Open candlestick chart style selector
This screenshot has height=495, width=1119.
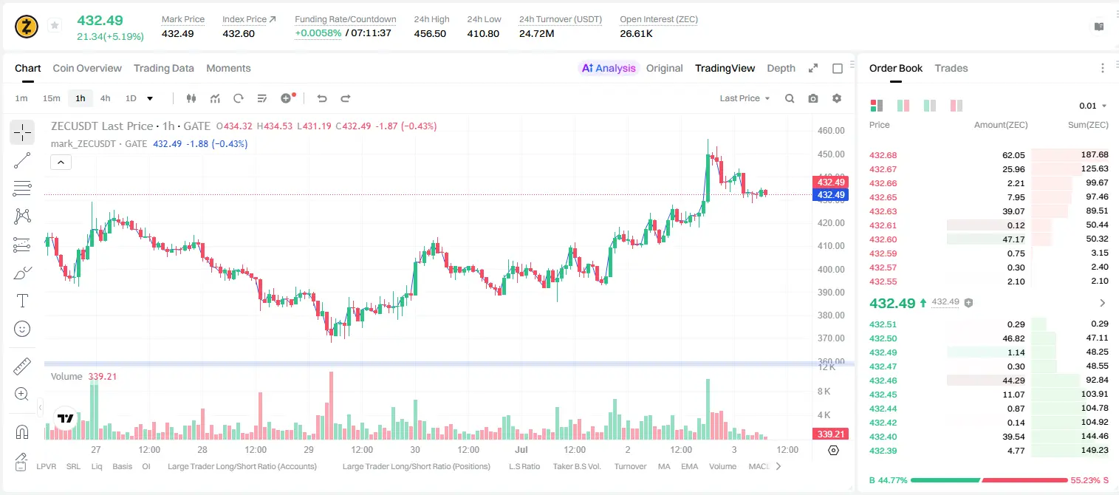pyautogui.click(x=191, y=98)
